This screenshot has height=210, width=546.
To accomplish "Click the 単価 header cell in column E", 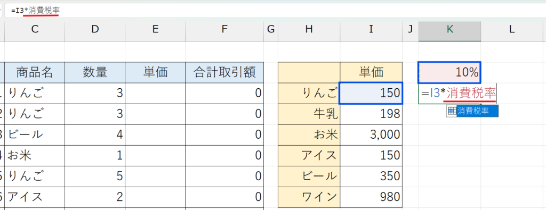I will coord(155,72).
